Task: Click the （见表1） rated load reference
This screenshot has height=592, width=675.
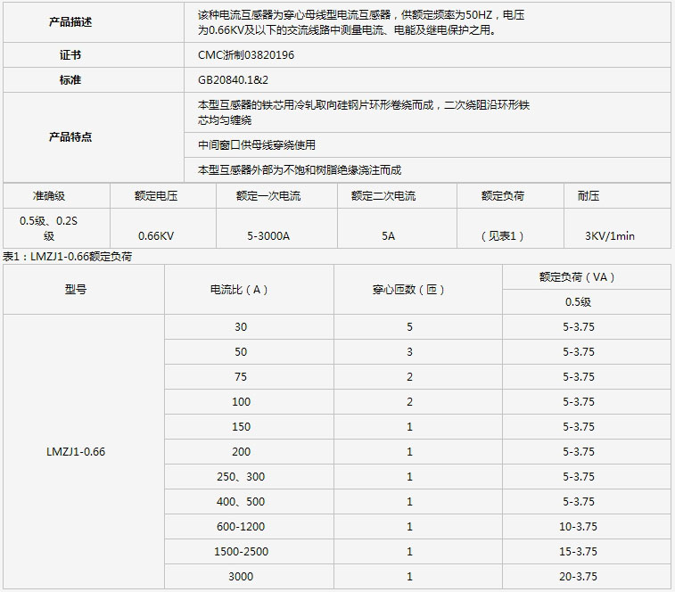Action: (x=503, y=236)
